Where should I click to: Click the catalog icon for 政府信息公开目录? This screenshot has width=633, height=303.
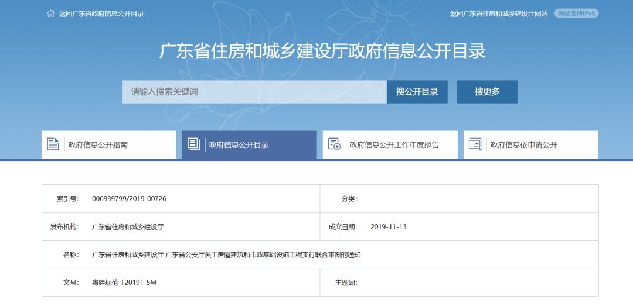(194, 144)
